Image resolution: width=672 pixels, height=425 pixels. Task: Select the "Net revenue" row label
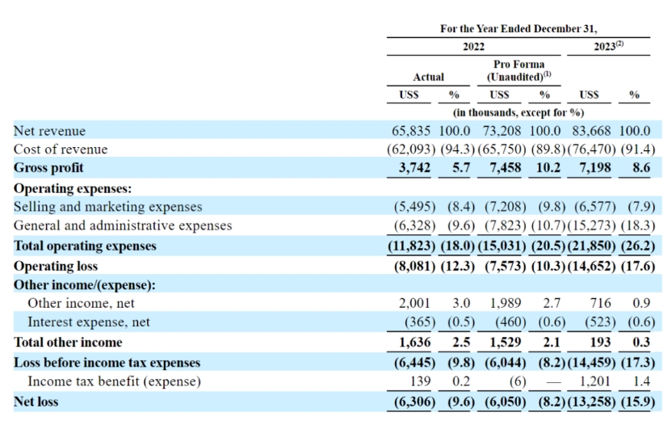(50, 131)
